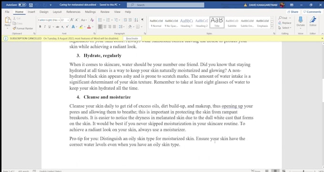Justify the paragraph text

pyautogui.click(x=114, y=27)
